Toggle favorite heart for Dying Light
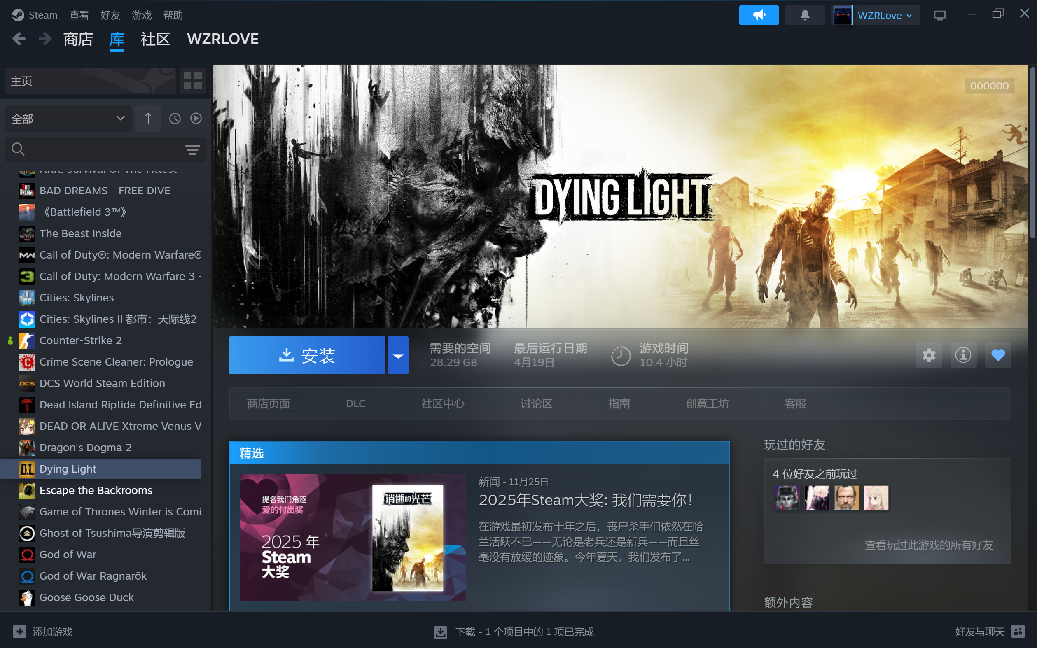 click(x=997, y=355)
